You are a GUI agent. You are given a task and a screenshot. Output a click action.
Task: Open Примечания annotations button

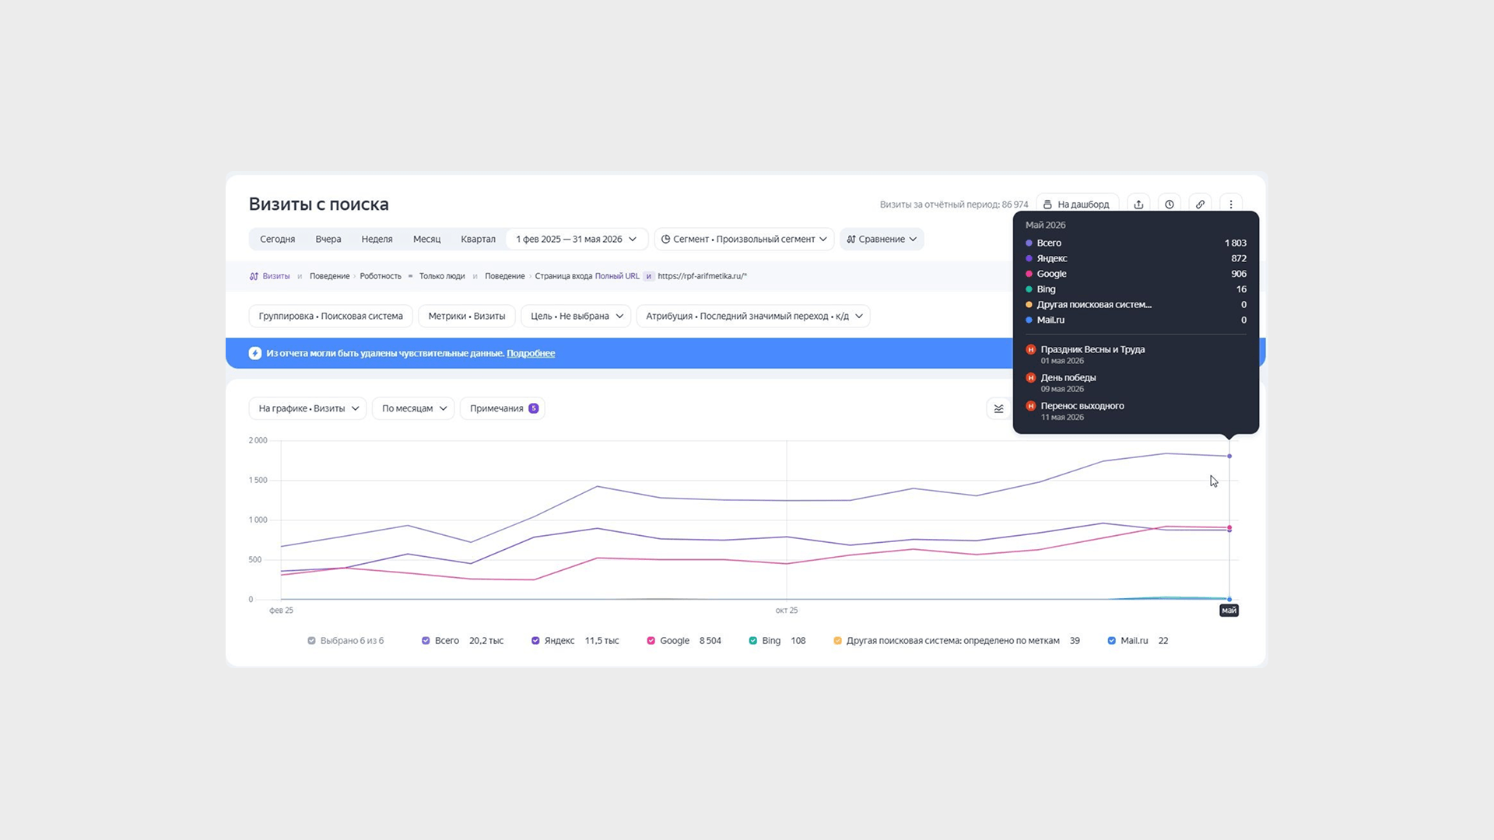[502, 408]
